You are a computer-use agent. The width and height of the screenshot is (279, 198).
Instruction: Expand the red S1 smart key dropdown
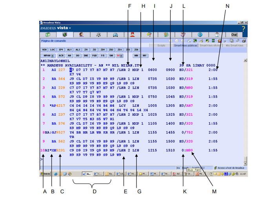click(x=121, y=56)
